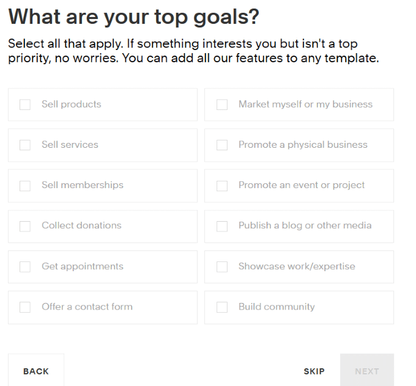Check the Sell products checkbox

[25, 104]
